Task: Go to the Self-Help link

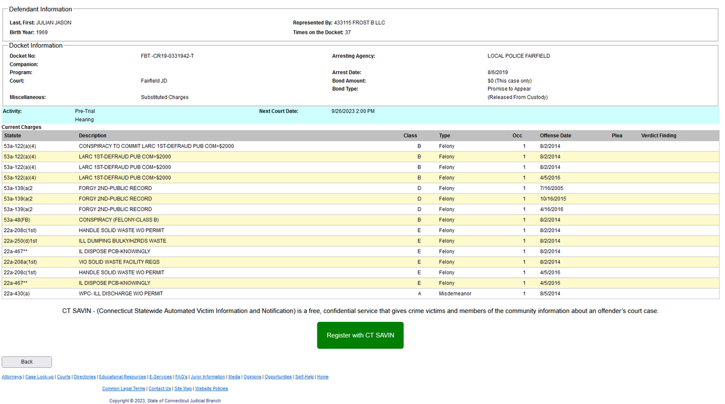Action: pyautogui.click(x=304, y=377)
